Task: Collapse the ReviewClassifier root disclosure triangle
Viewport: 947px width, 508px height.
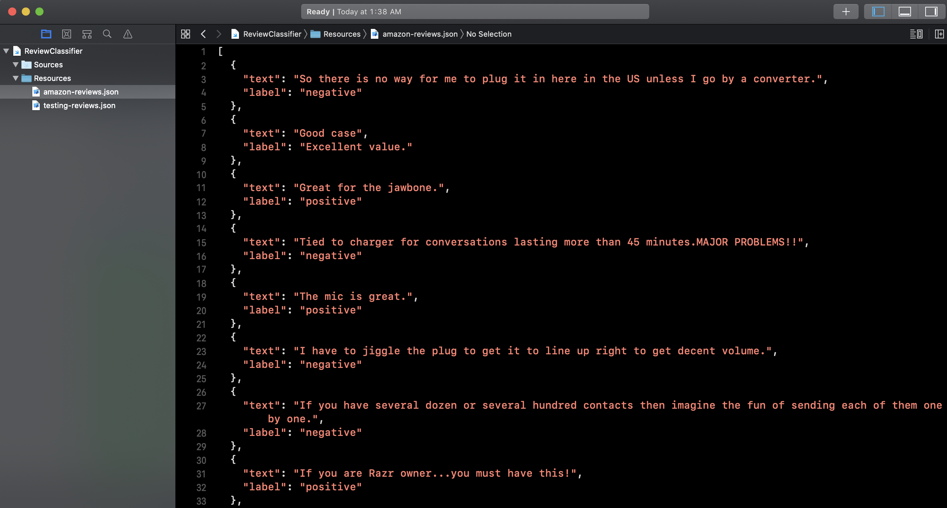Action: click(x=6, y=51)
